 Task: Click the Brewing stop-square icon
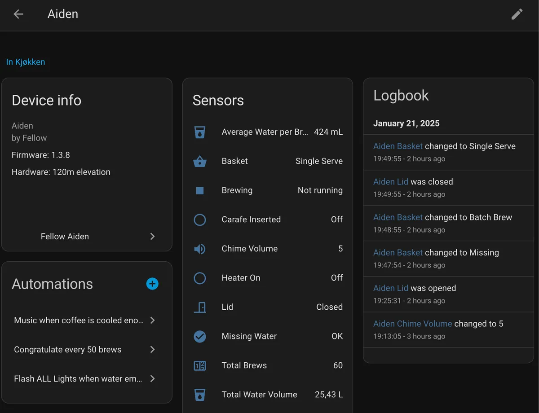click(x=200, y=190)
